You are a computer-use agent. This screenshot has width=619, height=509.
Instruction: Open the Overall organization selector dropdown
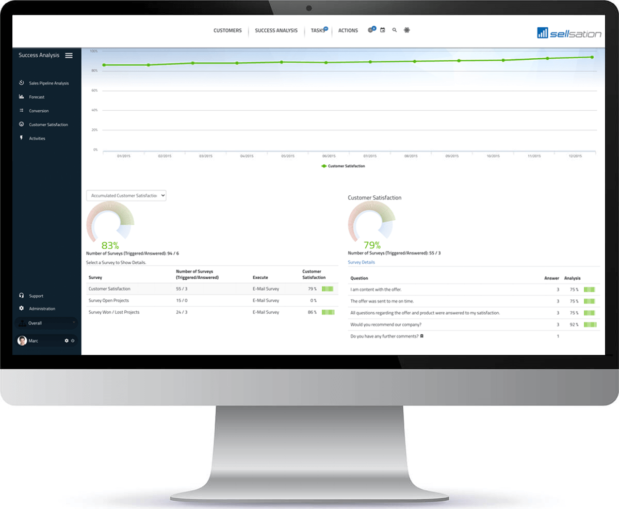[46, 323]
